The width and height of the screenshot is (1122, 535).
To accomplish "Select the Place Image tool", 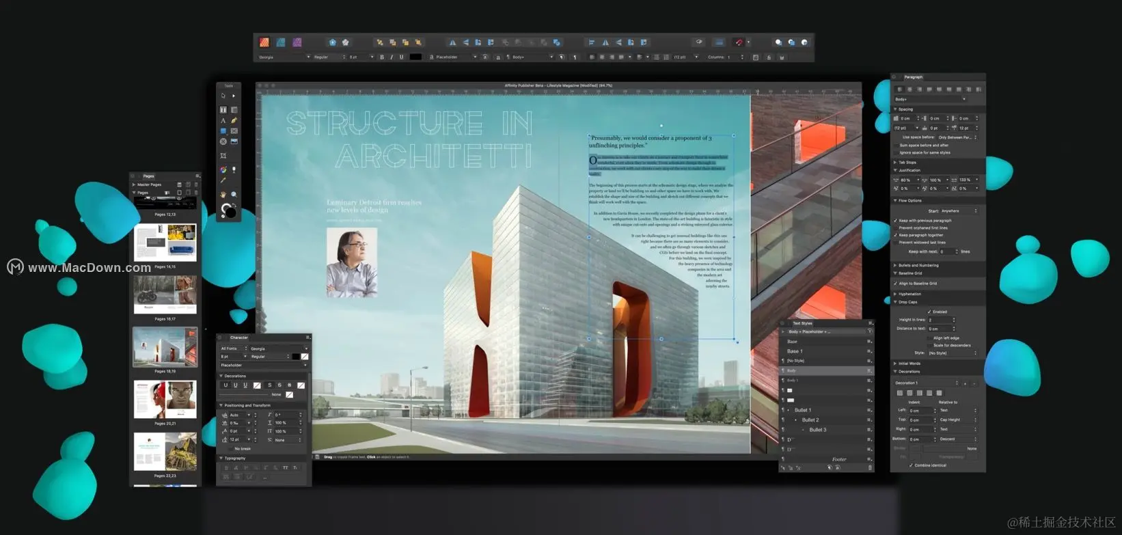I will [234, 141].
